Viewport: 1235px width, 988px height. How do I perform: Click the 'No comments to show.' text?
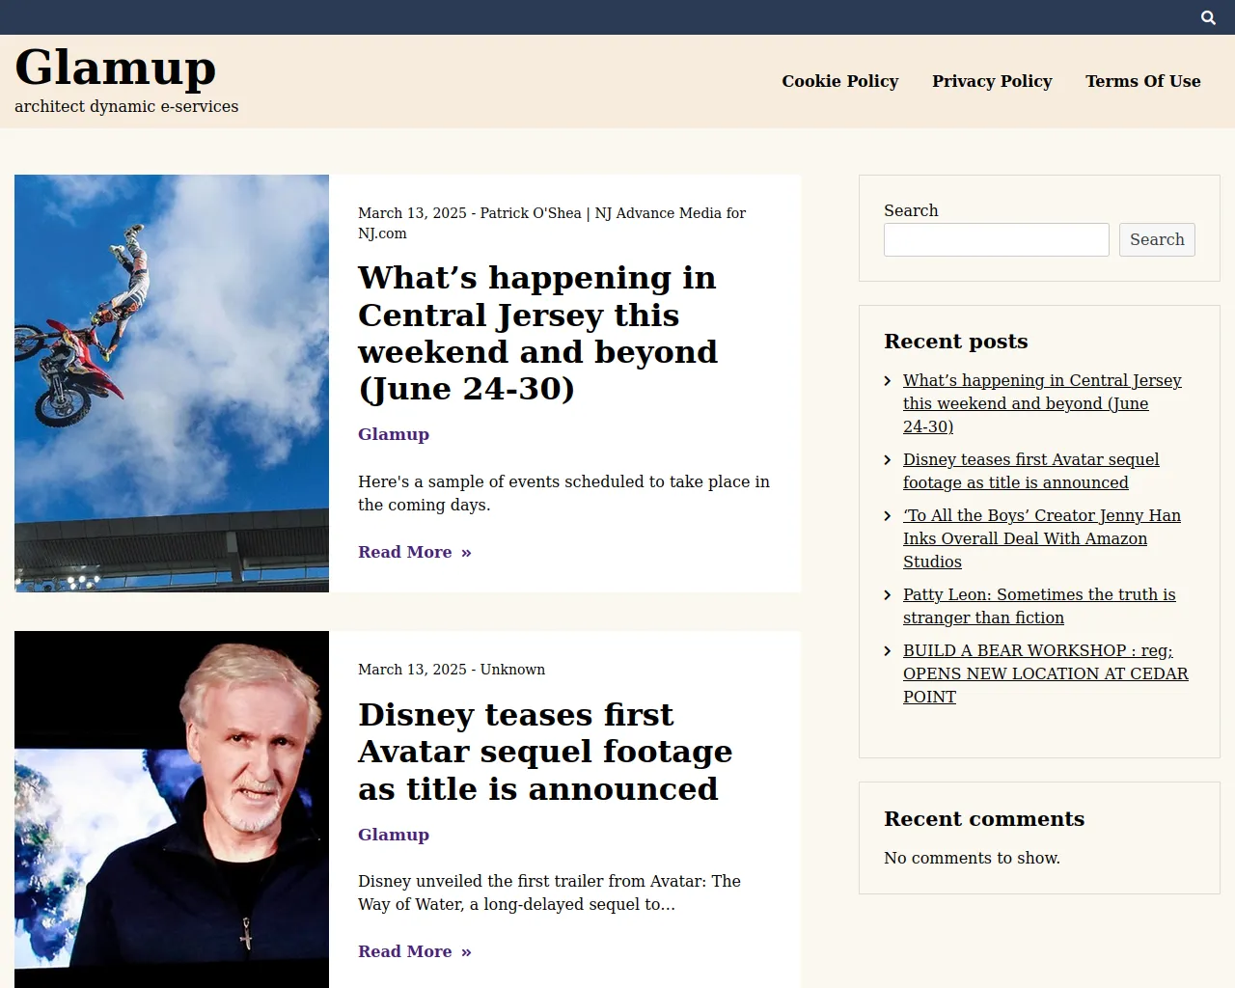click(972, 858)
